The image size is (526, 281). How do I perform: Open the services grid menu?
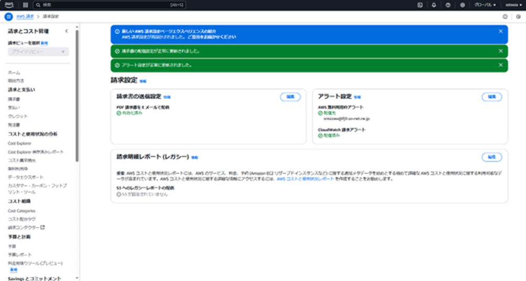[x=25, y=5]
